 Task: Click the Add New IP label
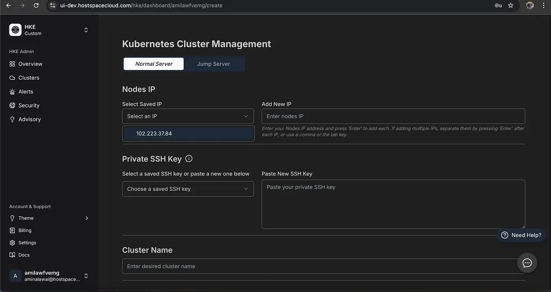(x=276, y=104)
